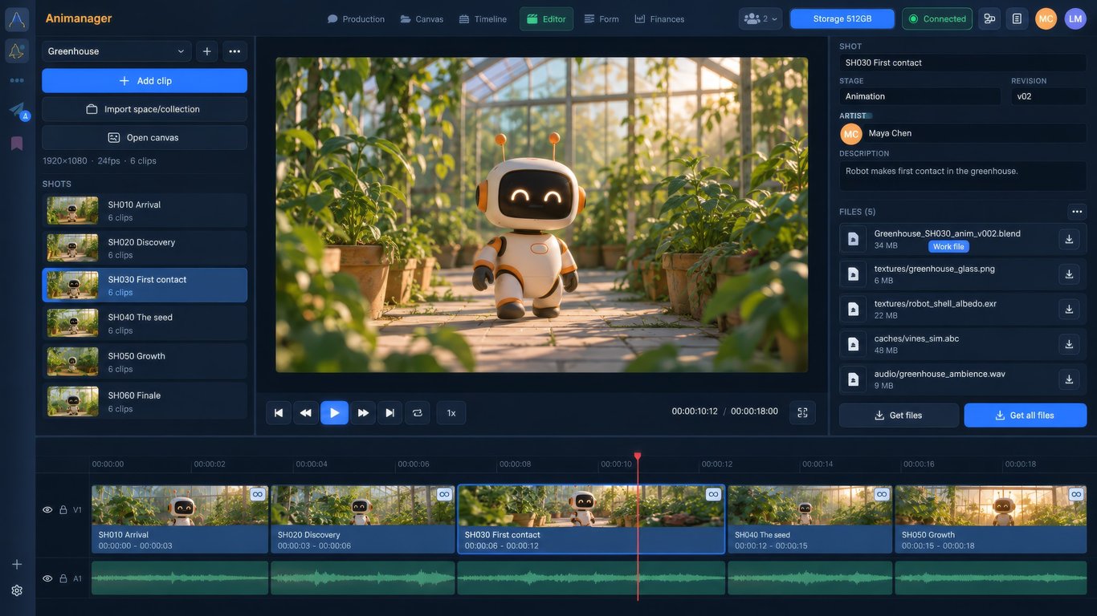
Task: Click Import space/collection button
Action: coord(145,109)
